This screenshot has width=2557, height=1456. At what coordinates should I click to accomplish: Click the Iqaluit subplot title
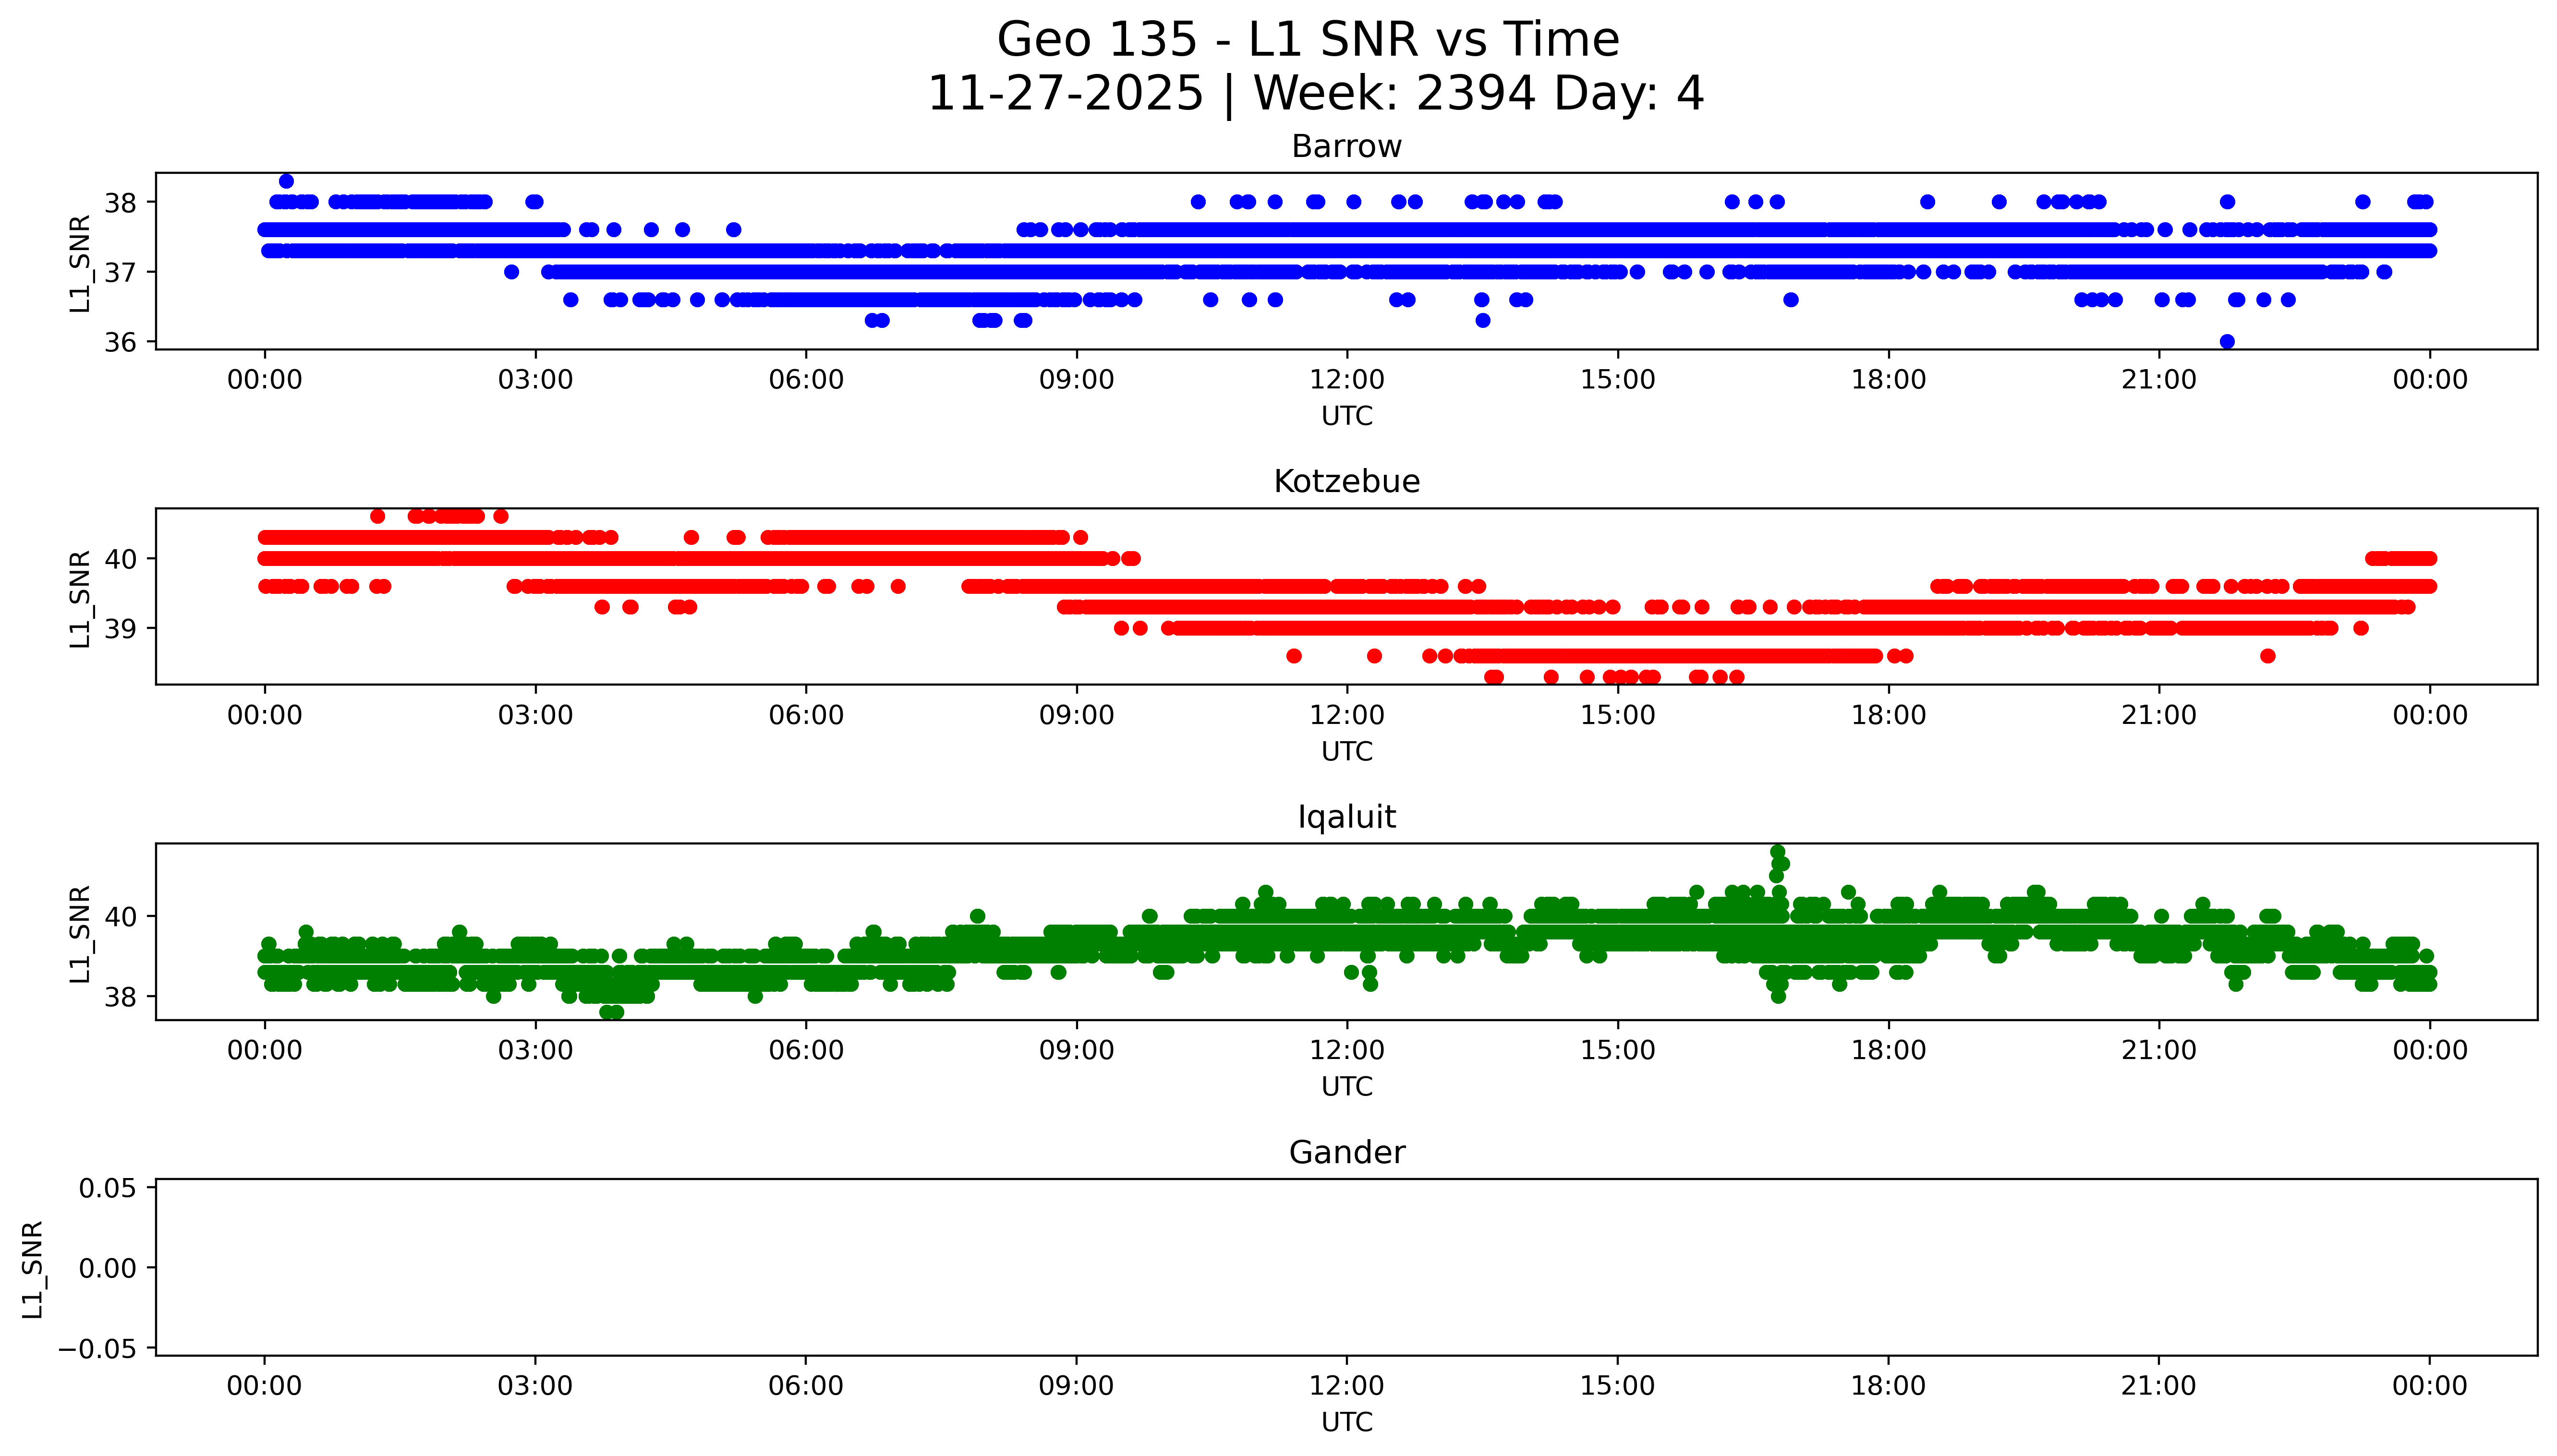point(1346,816)
